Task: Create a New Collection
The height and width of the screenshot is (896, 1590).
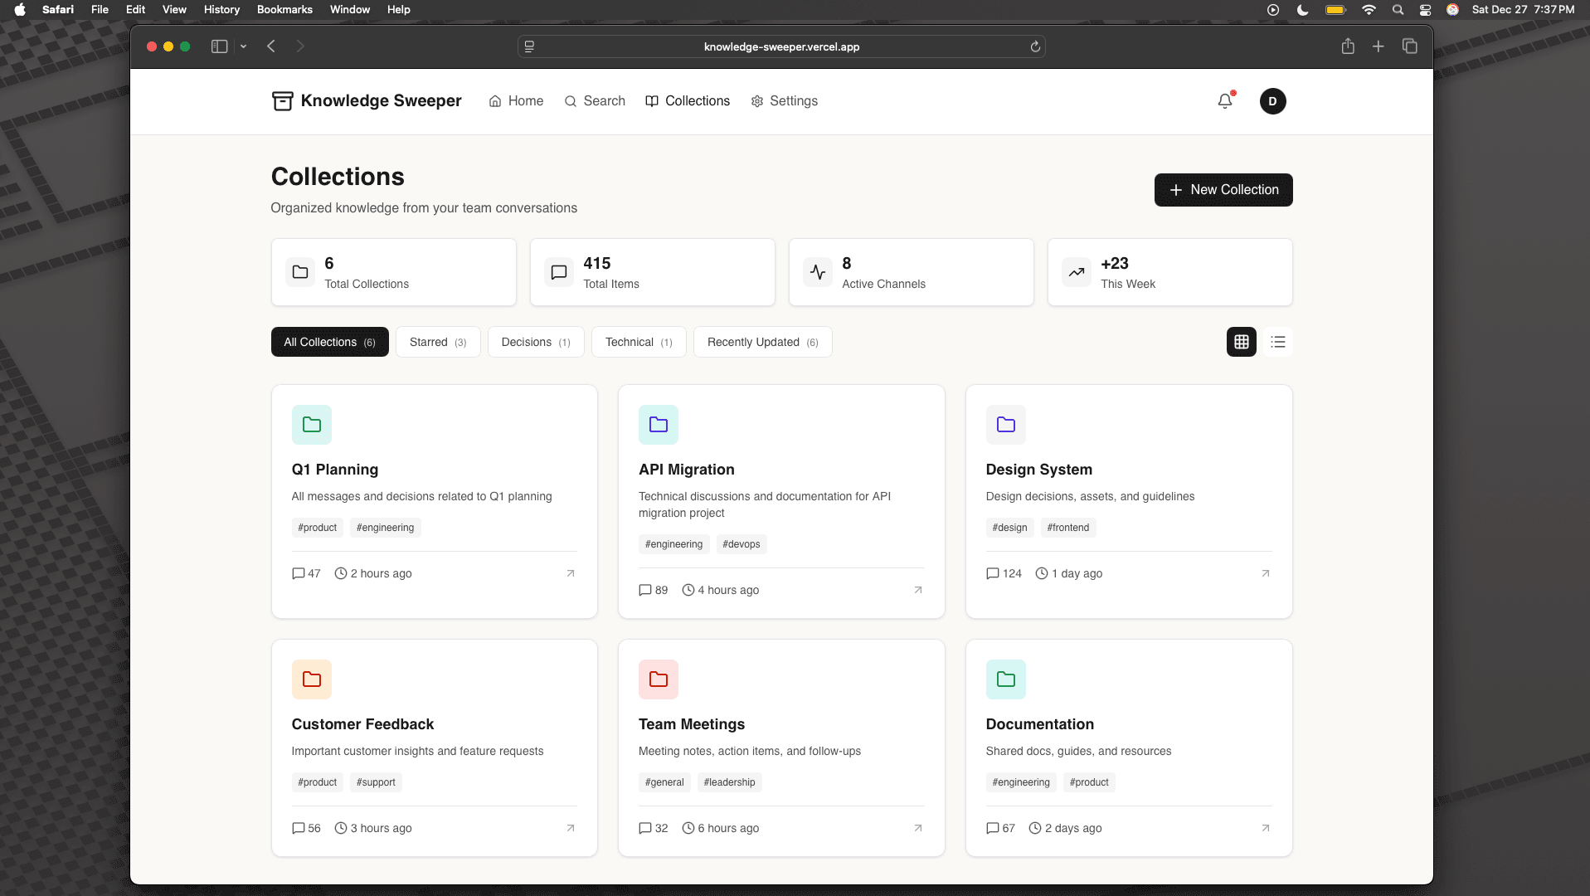Action: pos(1223,190)
